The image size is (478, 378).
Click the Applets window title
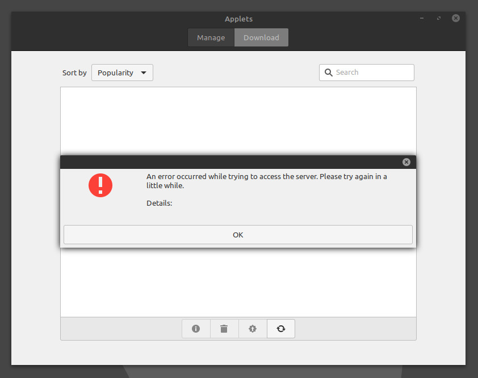coord(238,19)
